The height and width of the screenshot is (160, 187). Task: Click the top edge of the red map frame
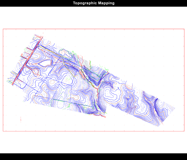(93, 29)
